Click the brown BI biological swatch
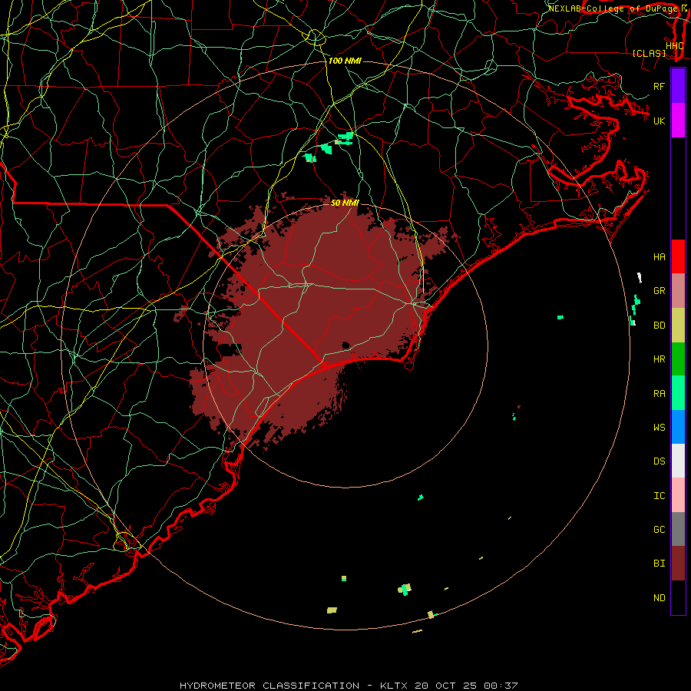Image resolution: width=691 pixels, height=691 pixels. pyautogui.click(x=678, y=564)
